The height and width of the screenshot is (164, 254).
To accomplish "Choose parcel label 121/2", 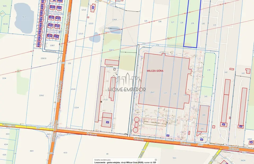I will [x=84, y=10].
